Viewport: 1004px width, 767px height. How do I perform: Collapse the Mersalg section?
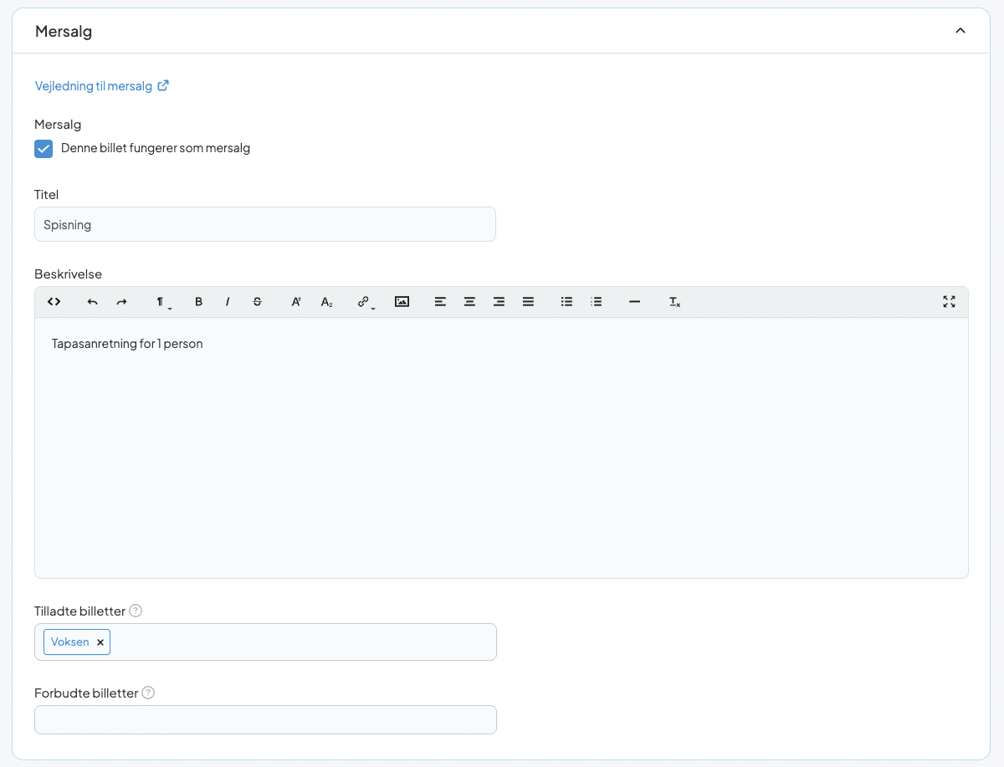coord(960,31)
